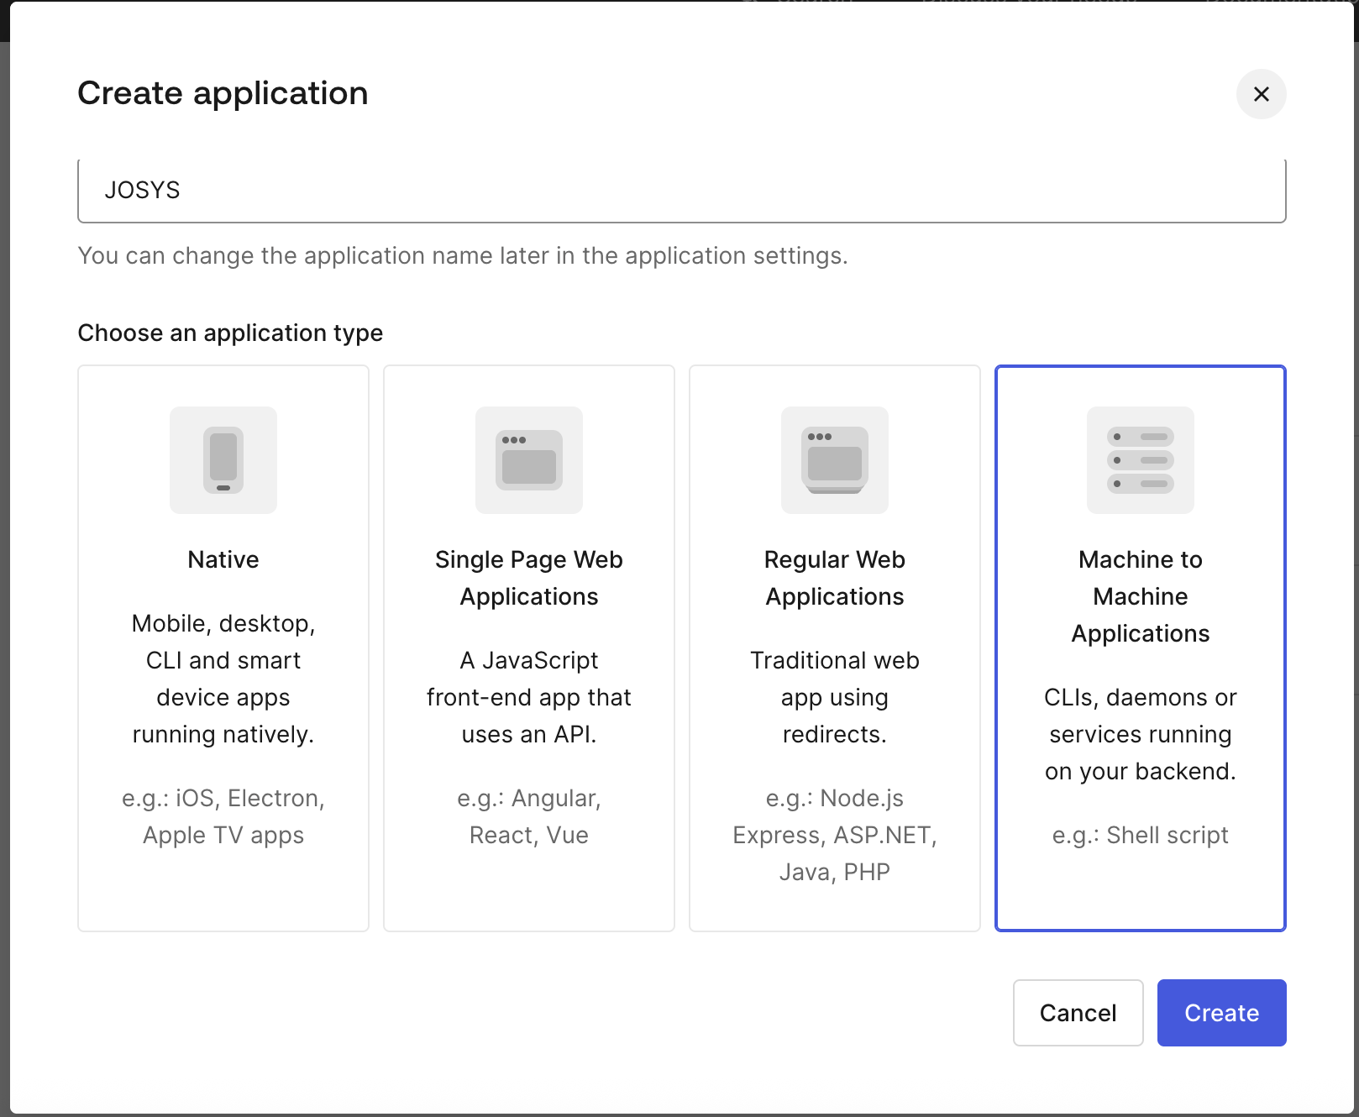The height and width of the screenshot is (1117, 1359).
Task: Click the 'iOS, Electron, Apple TV apps' example
Action: tap(223, 816)
